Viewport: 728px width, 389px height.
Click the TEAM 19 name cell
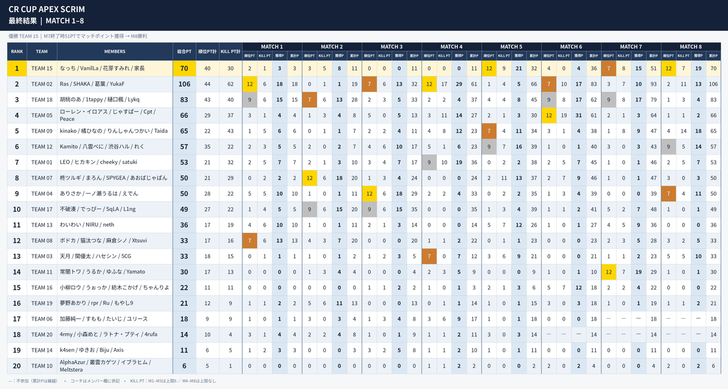42,304
